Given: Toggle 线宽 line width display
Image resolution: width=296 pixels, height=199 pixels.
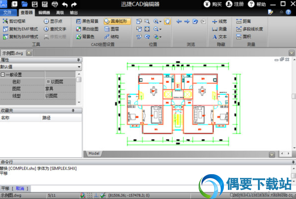Looking at the screenshot, I should click(219, 21).
